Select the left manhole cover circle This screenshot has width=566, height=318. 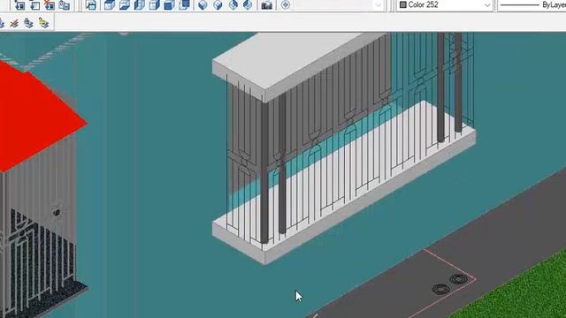click(440, 289)
